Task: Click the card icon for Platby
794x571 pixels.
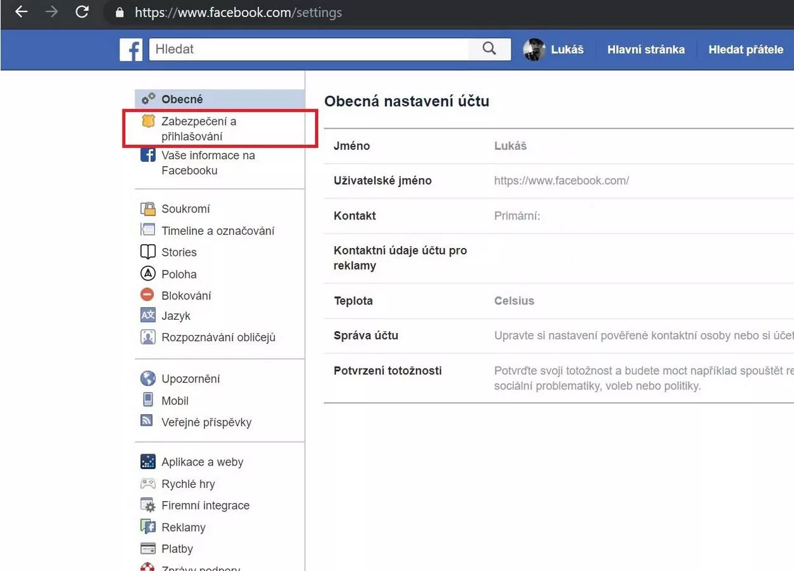Action: 148,548
